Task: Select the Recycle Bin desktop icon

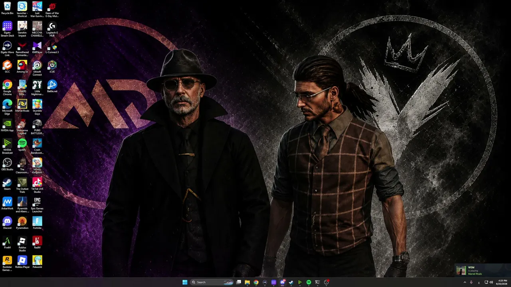Action: pos(7,8)
